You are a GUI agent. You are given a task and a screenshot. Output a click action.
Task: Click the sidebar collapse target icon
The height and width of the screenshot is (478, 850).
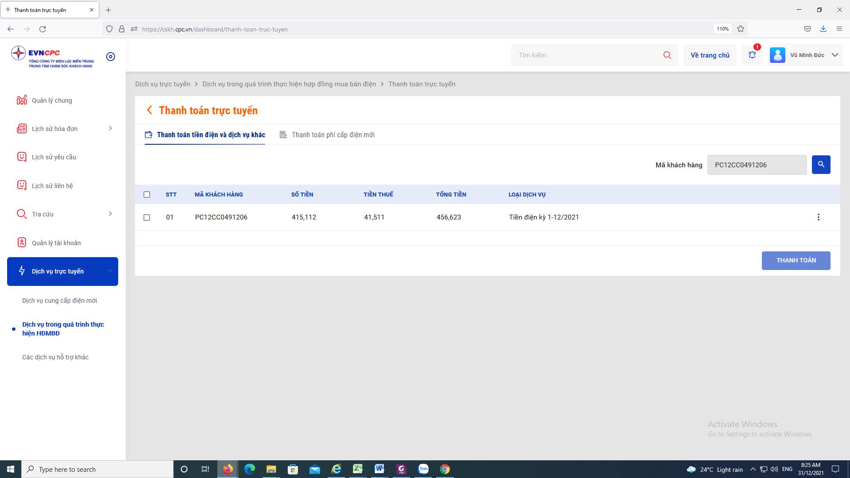(x=111, y=57)
